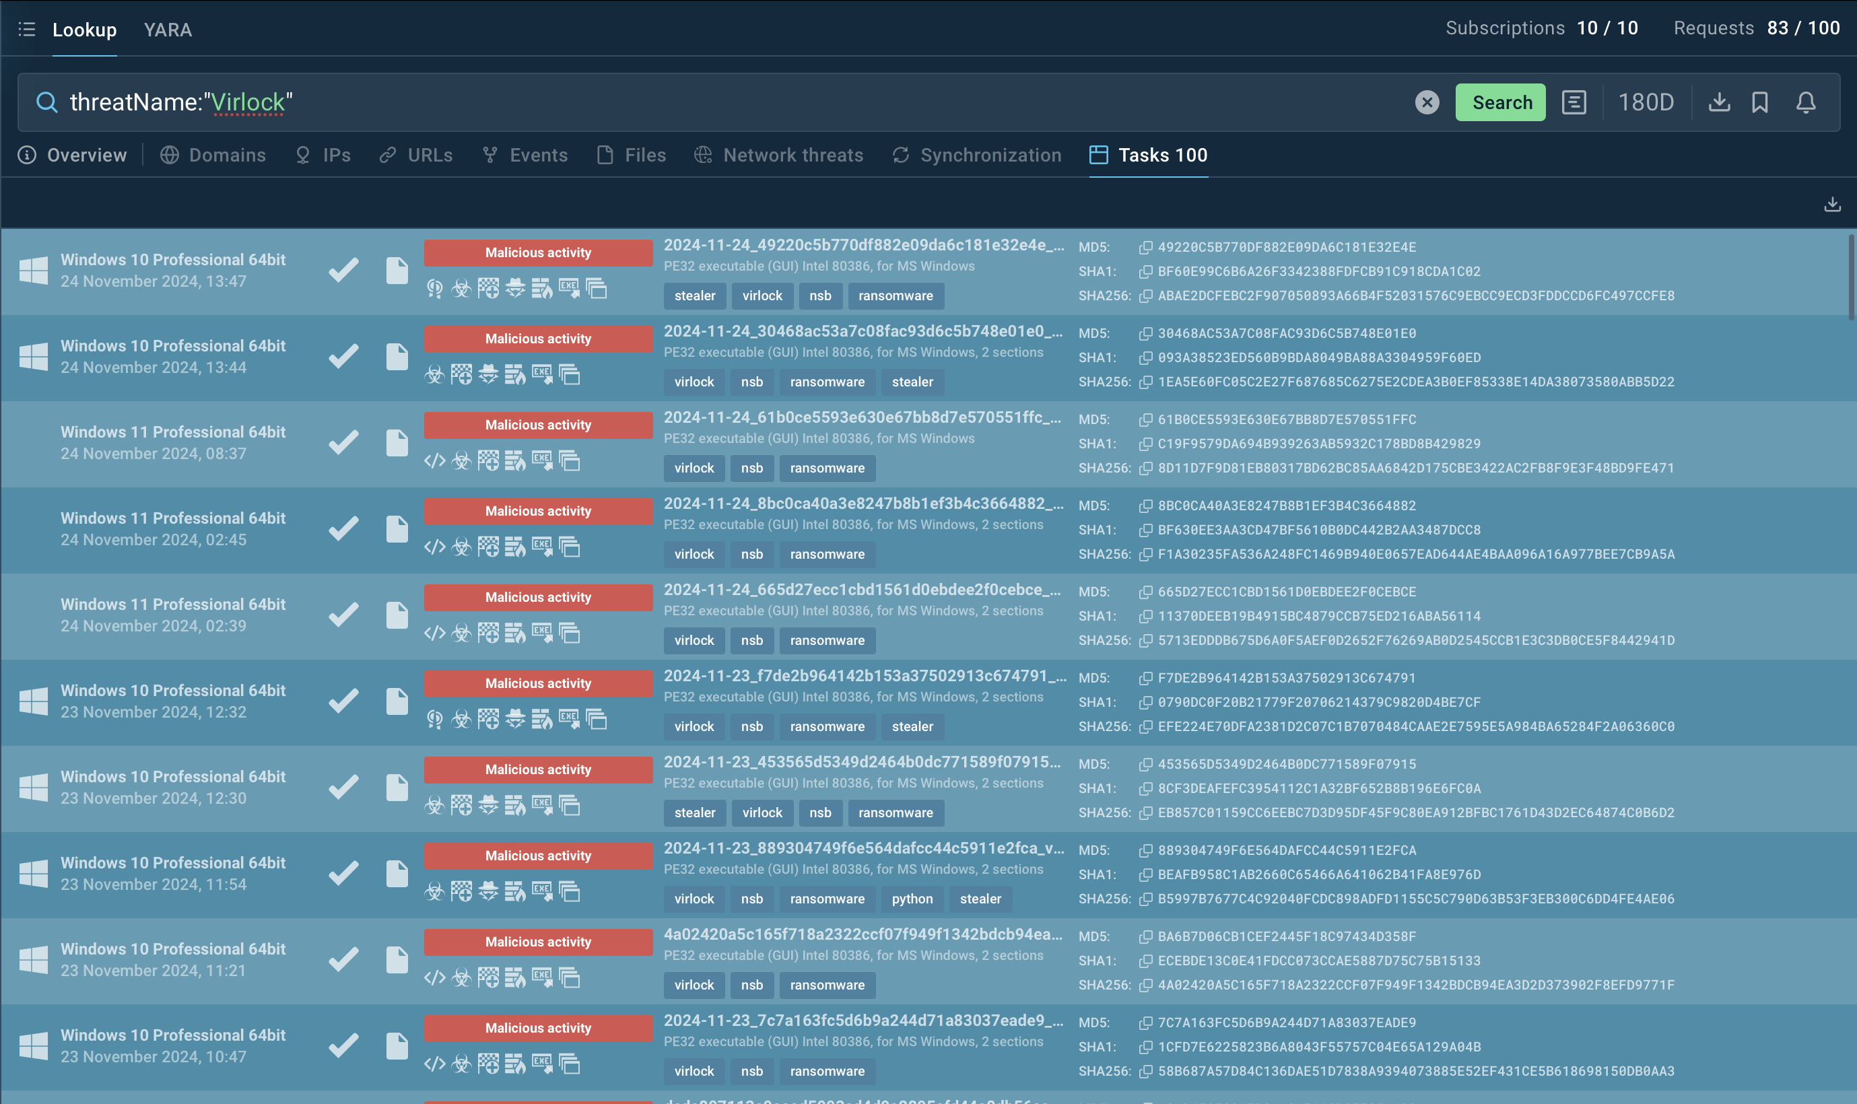Screen dimensions: 1857x1104
Task: Click the filter/display options icon
Action: tap(1574, 101)
